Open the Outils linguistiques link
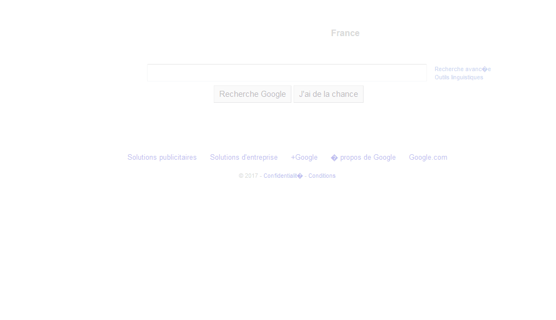556x320 pixels. pos(459,77)
